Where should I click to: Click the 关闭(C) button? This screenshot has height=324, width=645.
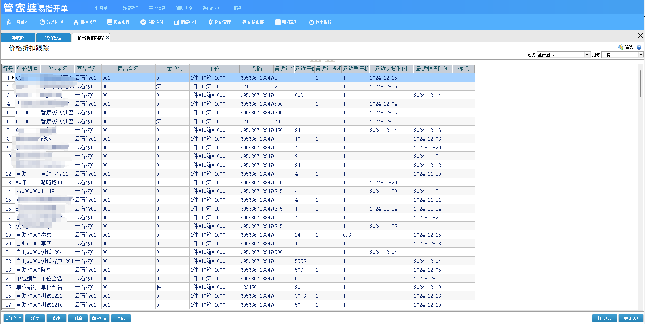[631, 318]
